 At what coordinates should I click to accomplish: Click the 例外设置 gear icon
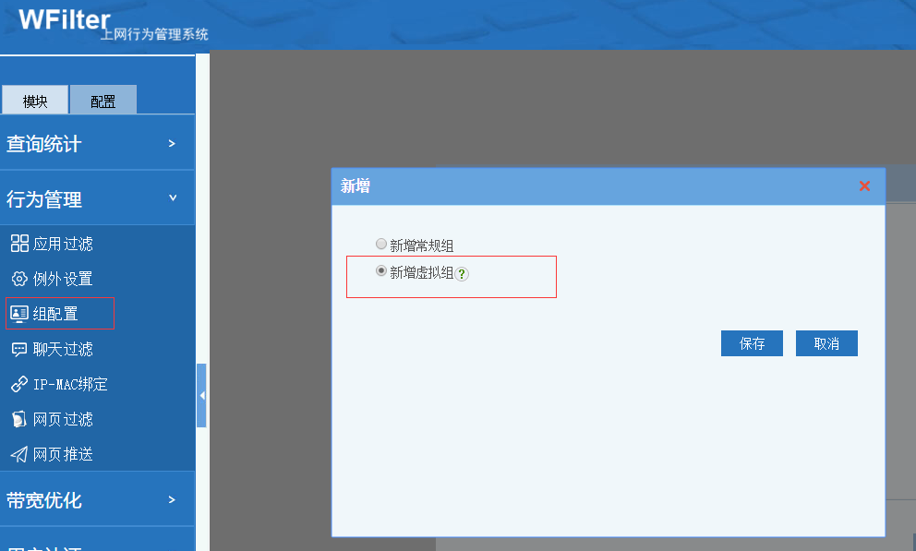click(x=19, y=279)
